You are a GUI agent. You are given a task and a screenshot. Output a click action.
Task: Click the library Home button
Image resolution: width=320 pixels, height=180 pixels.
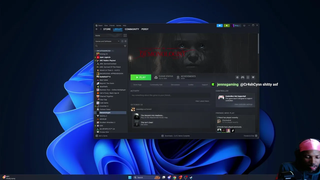tap(97, 35)
